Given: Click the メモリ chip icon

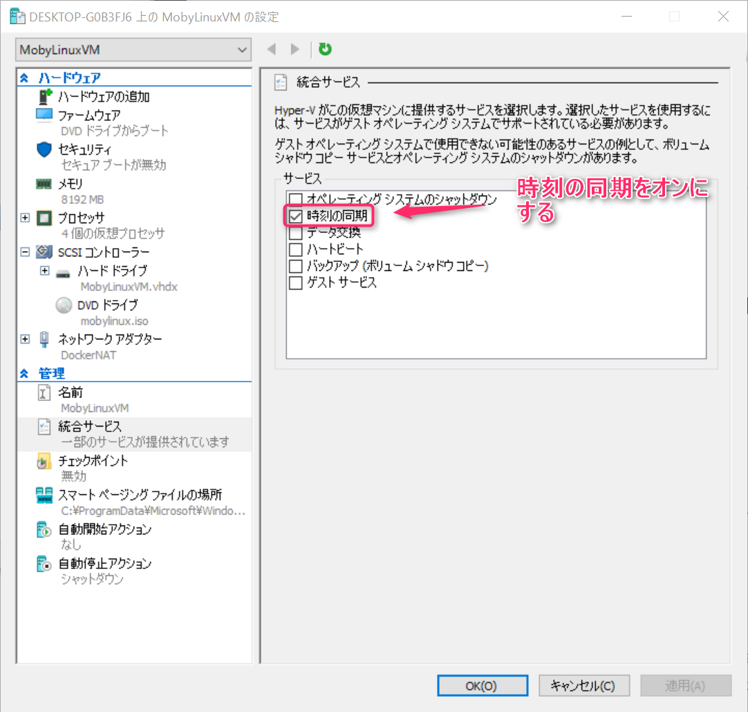Looking at the screenshot, I should [x=44, y=184].
